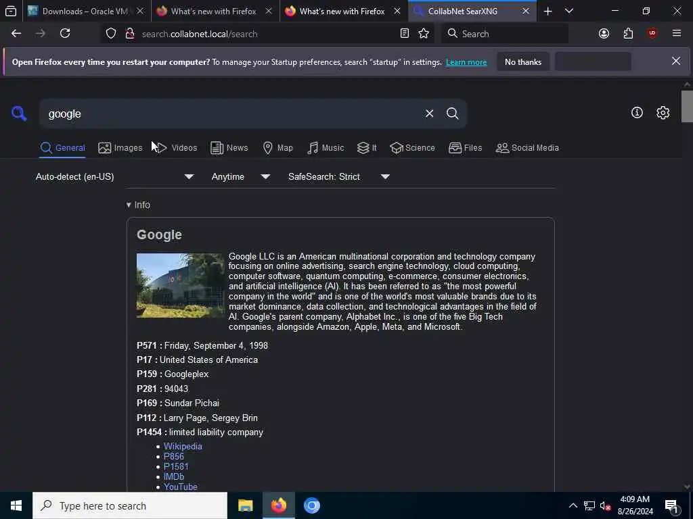Open site security lock information
This screenshot has width=693, height=519.
tap(130, 34)
